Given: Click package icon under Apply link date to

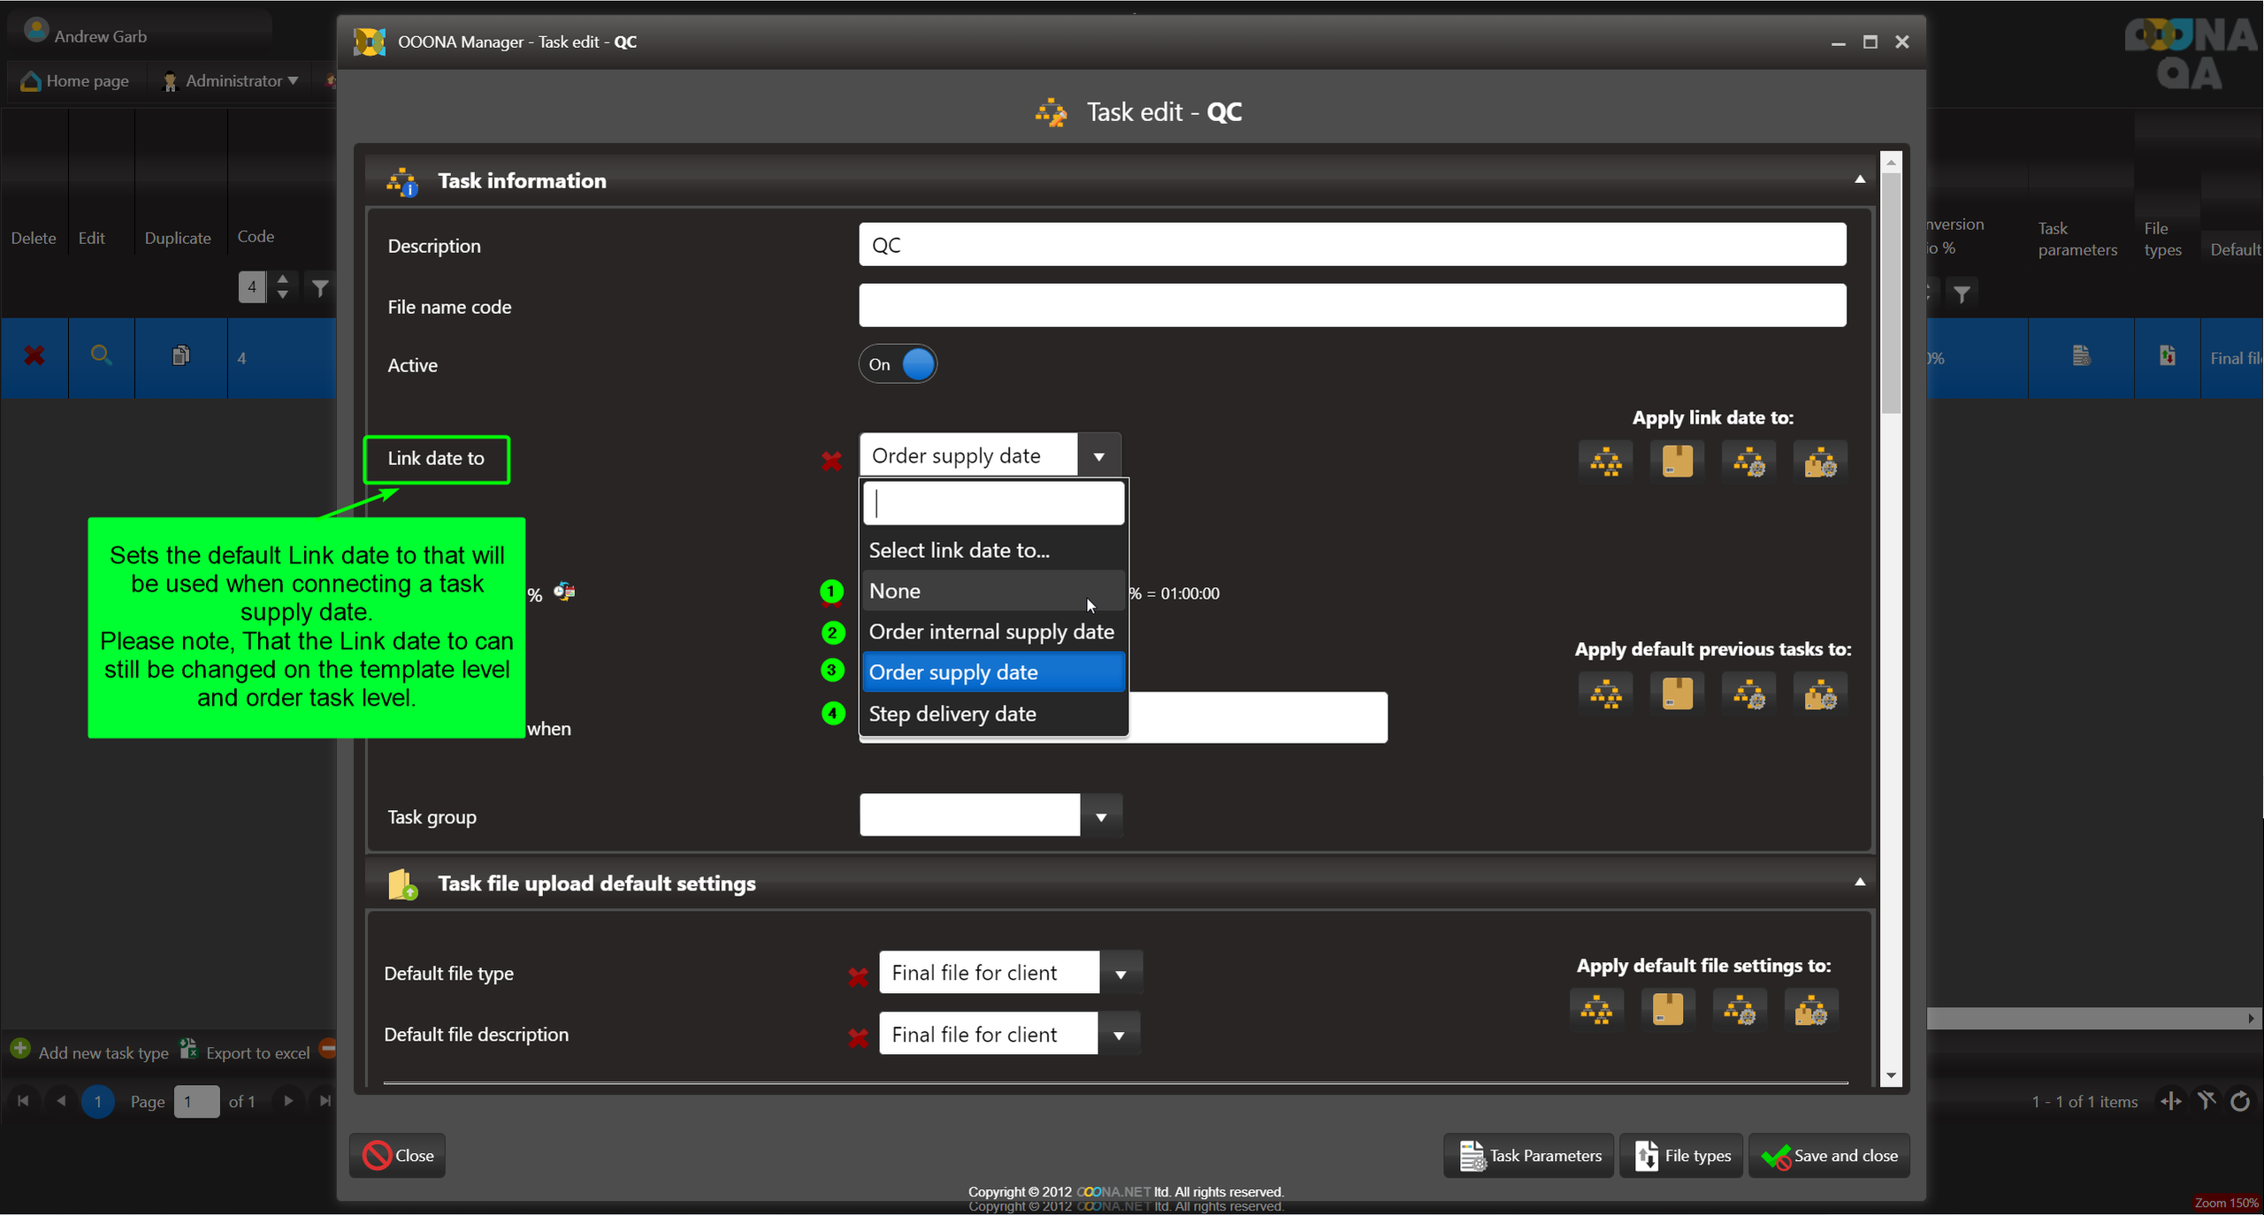Looking at the screenshot, I should point(1677,461).
